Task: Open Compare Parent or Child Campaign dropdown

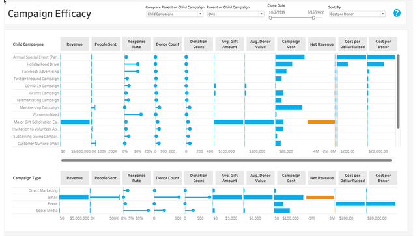Action: coord(175,14)
